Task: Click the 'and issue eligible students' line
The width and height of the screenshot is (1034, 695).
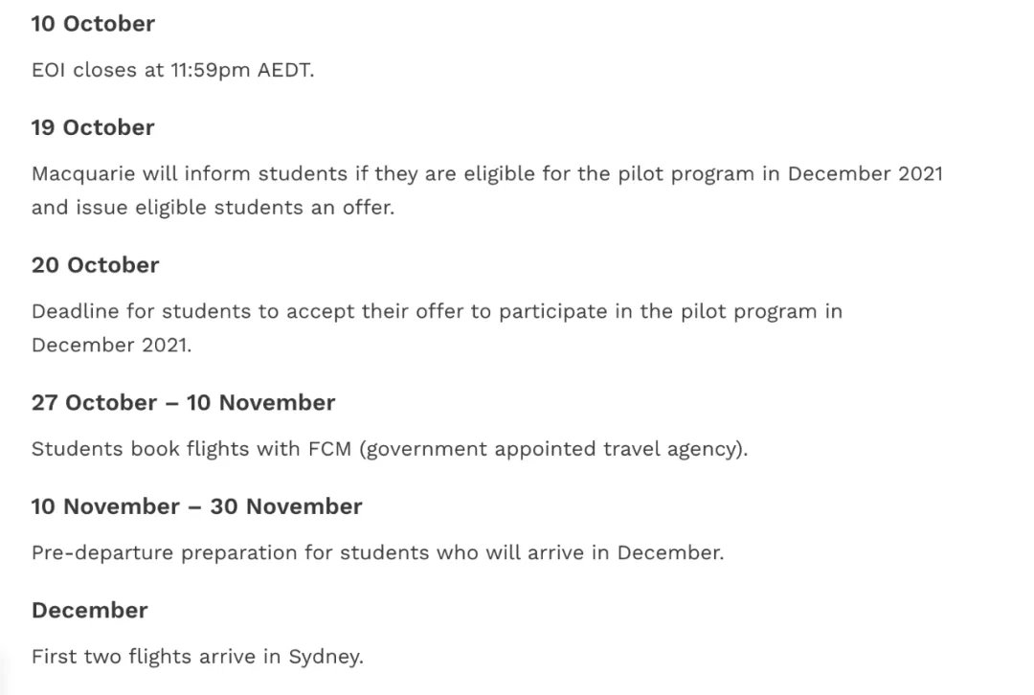Action: pyautogui.click(x=213, y=208)
